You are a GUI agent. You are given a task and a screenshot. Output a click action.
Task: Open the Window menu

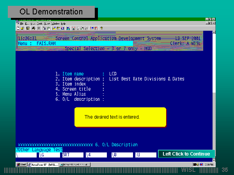55,24
